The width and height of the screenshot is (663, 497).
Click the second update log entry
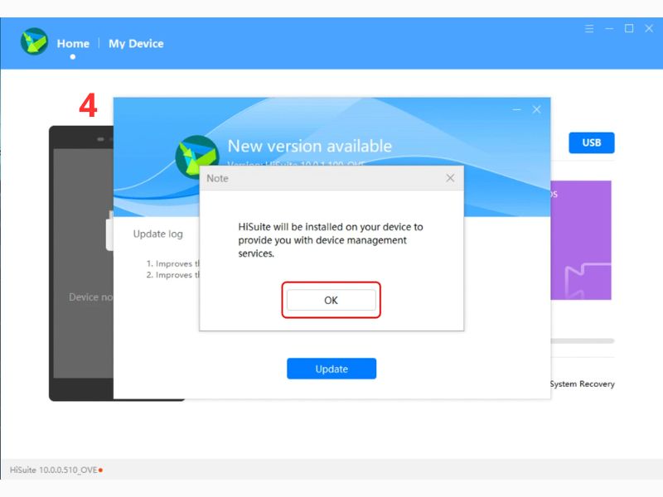[x=172, y=275]
